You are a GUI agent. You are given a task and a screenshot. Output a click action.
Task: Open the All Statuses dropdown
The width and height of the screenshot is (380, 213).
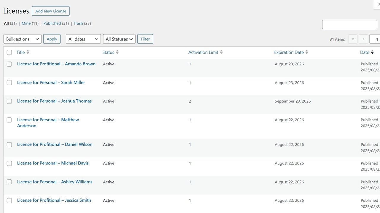pyautogui.click(x=119, y=39)
